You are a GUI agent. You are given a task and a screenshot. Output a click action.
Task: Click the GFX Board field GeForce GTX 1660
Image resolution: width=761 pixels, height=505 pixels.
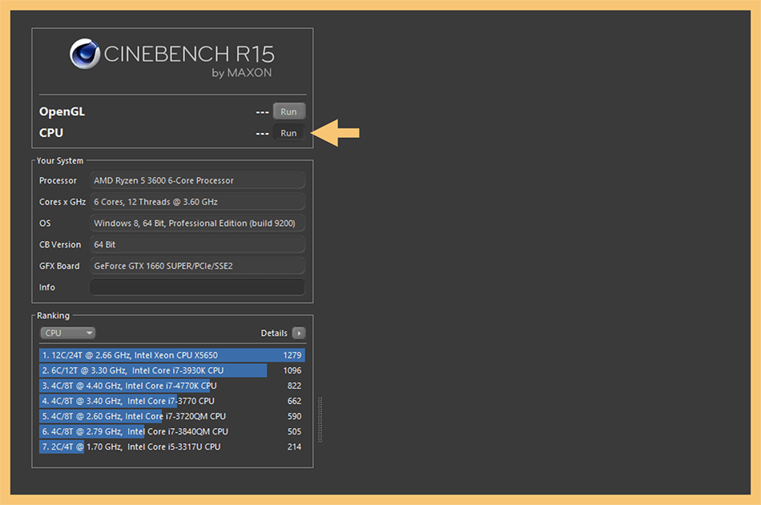198,265
